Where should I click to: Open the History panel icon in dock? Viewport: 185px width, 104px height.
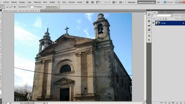point(149,15)
